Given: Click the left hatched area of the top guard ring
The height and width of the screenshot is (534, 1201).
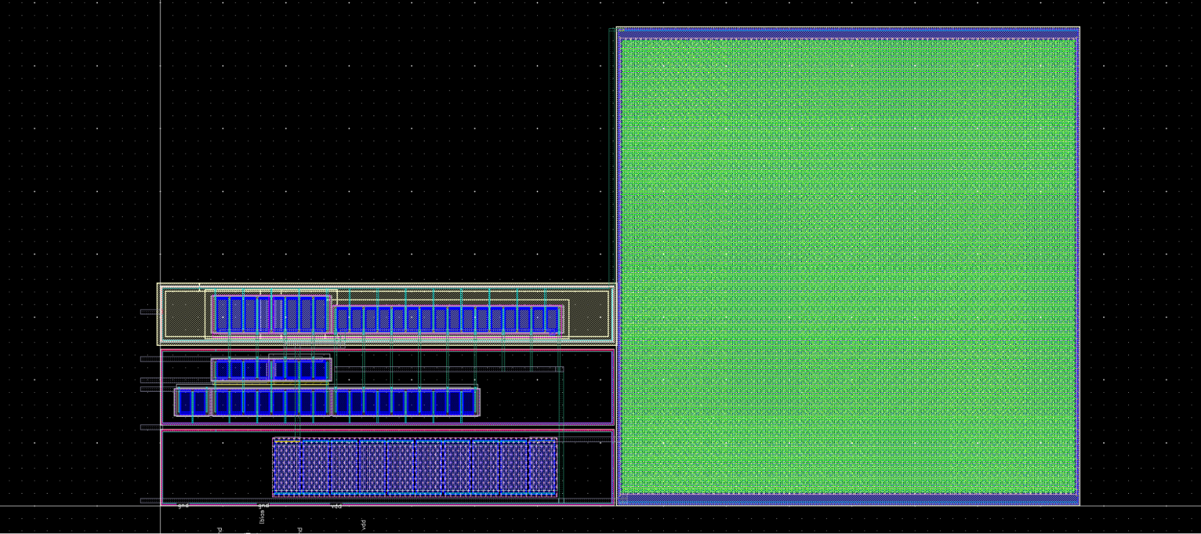Looking at the screenshot, I should pos(184,314).
